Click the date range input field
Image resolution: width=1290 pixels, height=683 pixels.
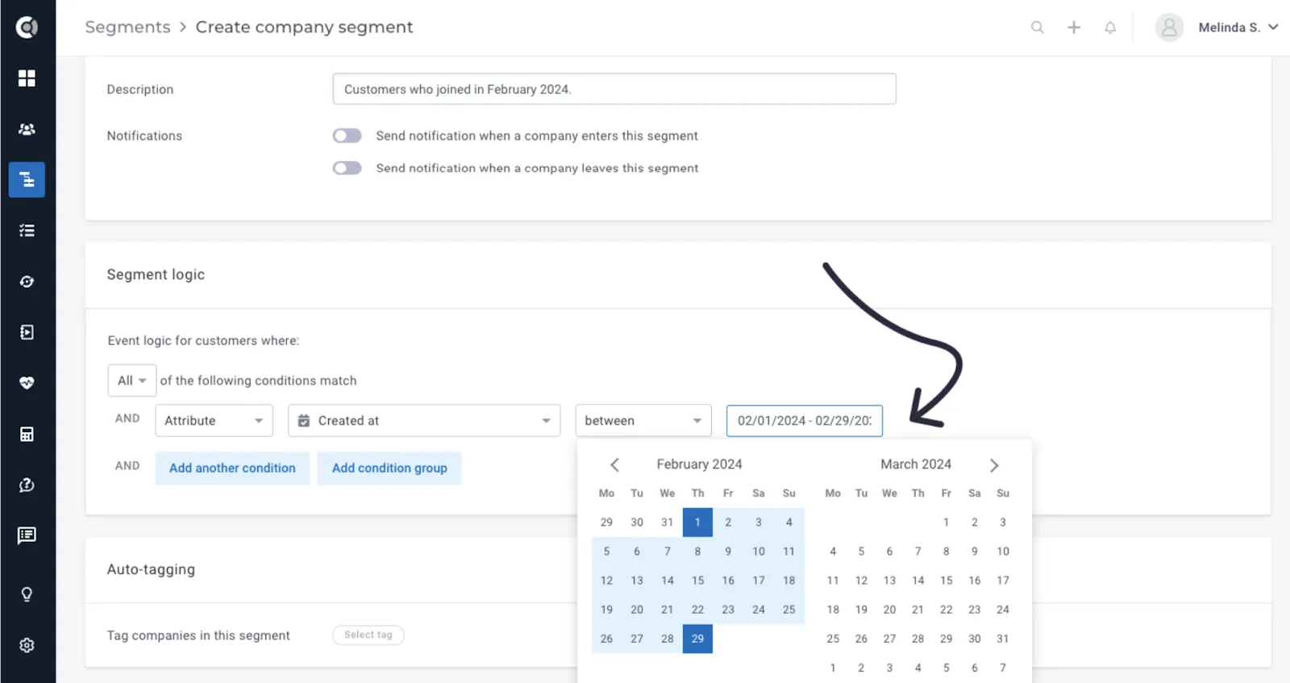[x=805, y=421]
